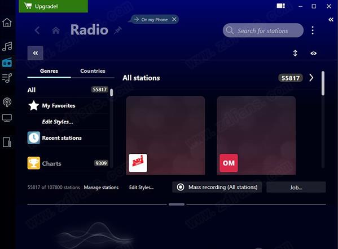The height and width of the screenshot is (249, 338).
Task: Open the TV monitor icon in sidebar
Action: coord(7,118)
